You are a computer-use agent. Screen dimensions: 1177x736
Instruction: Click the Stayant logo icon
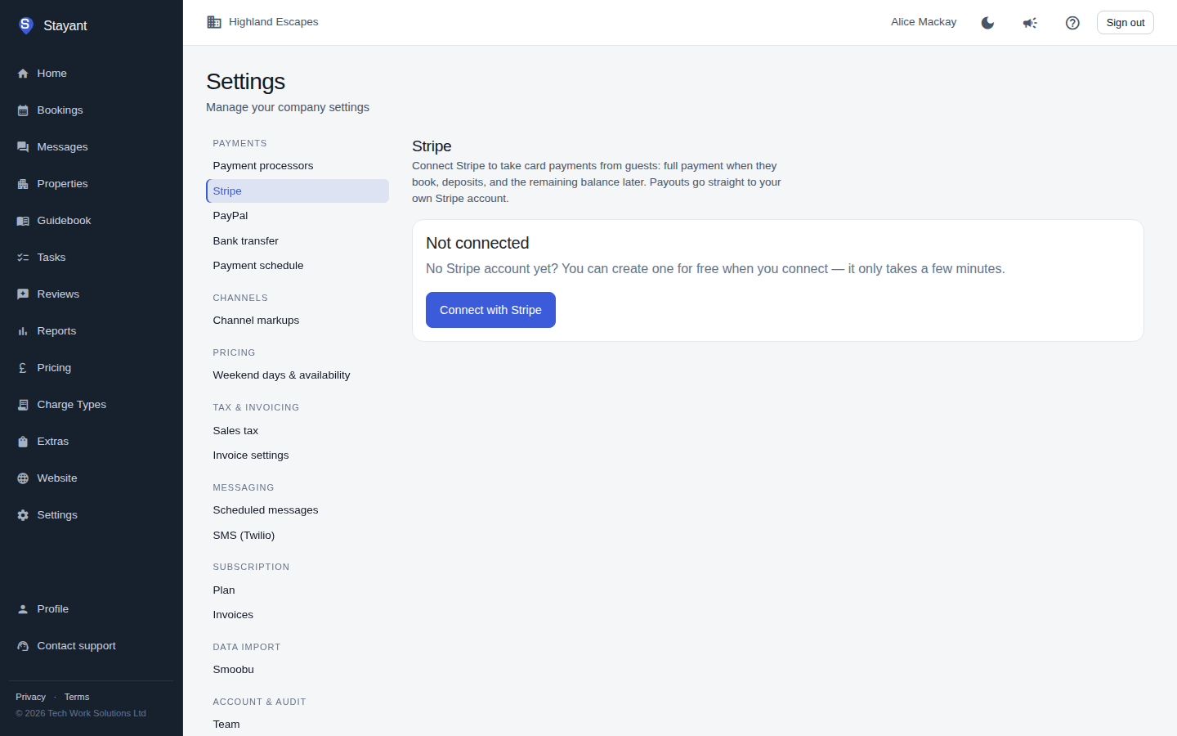tap(25, 25)
